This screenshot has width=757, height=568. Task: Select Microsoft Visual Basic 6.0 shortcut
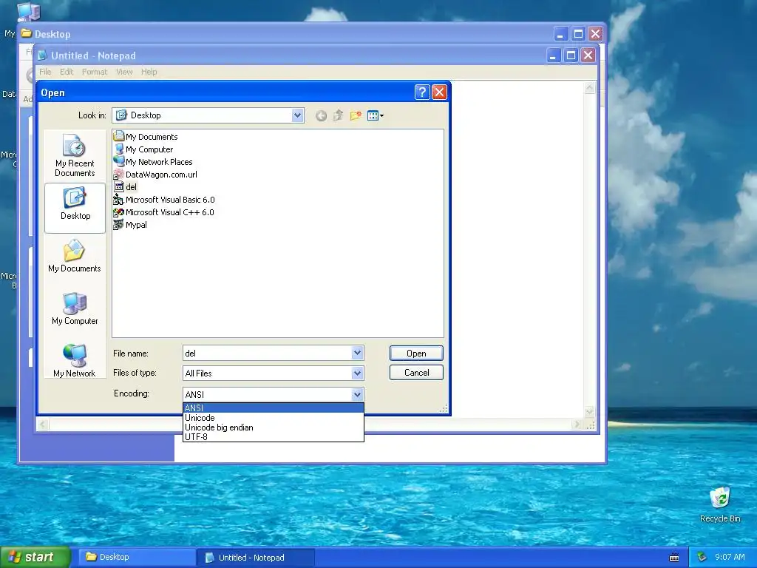164,200
